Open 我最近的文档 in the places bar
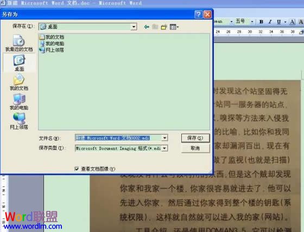Viewport: 304px width, 232px height. pos(19,43)
